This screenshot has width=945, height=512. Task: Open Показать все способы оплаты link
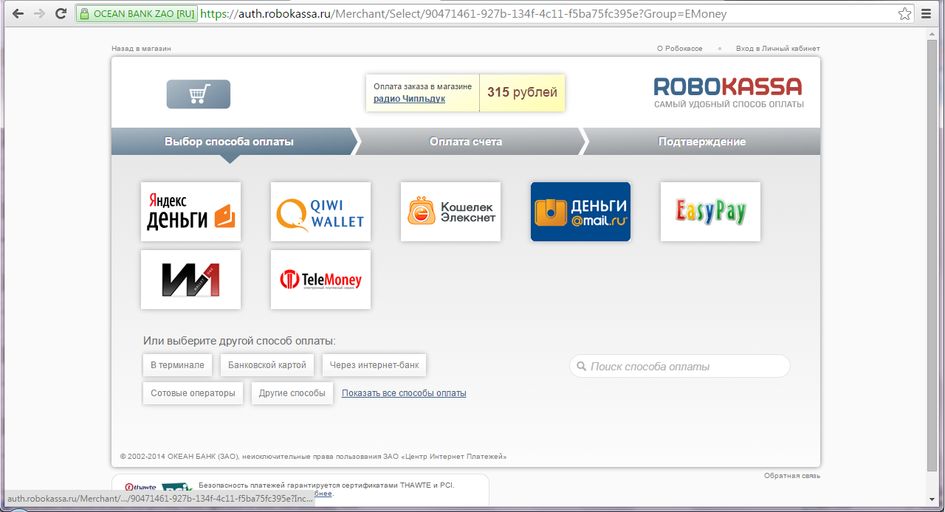coord(404,393)
